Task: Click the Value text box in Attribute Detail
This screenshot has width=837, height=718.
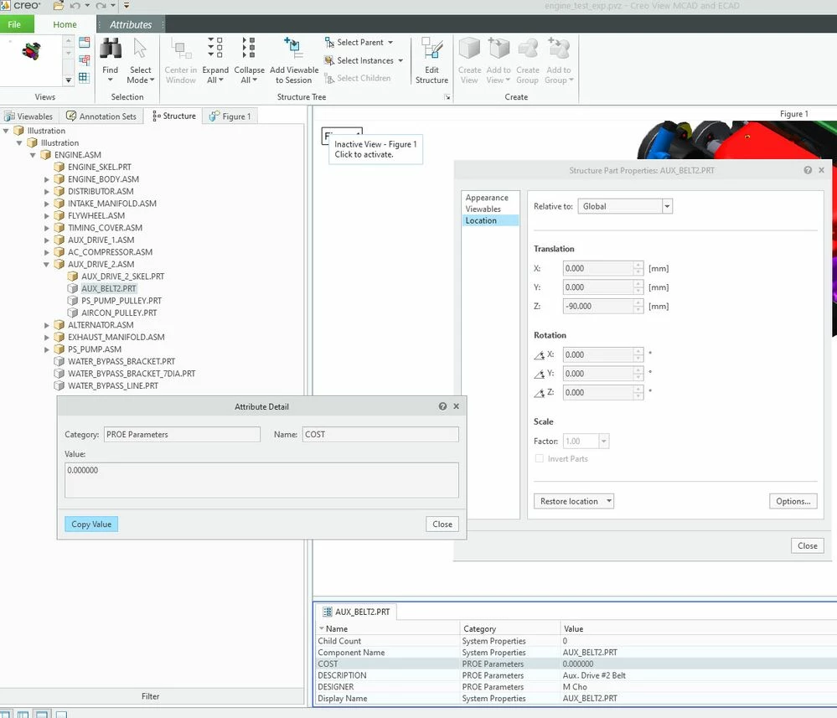Action: coord(261,480)
